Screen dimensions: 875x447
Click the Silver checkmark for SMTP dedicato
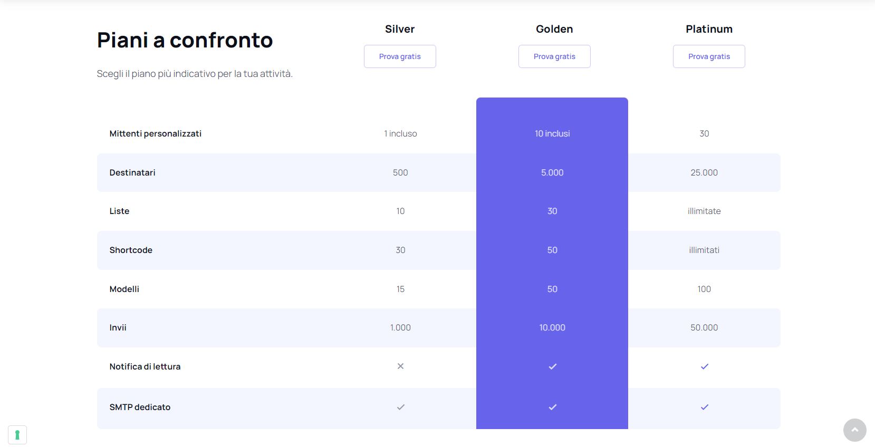point(400,407)
